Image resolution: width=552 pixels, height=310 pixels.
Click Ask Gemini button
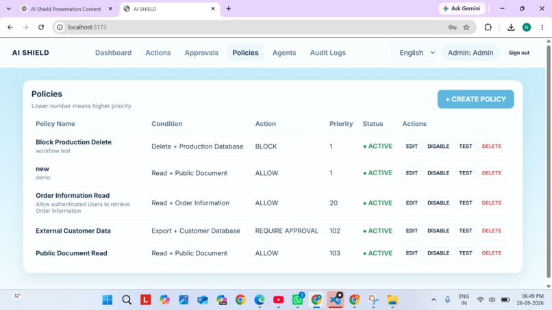click(462, 8)
